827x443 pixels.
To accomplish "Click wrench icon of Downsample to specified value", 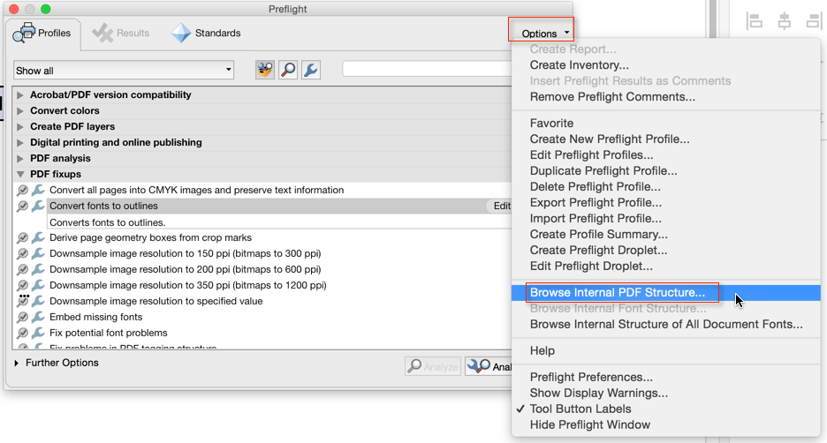I will 38,301.
